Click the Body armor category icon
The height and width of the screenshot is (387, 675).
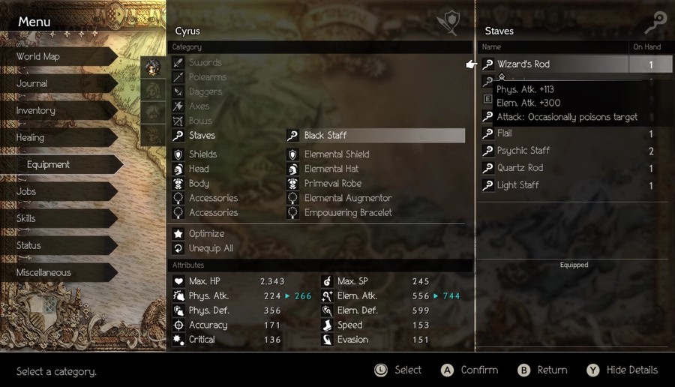click(178, 184)
